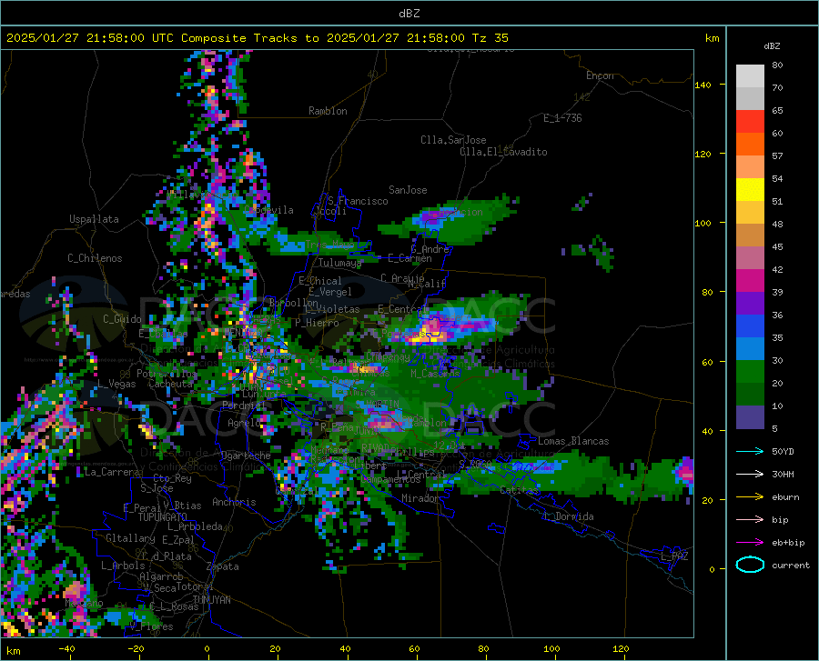The width and height of the screenshot is (819, 661).
Task: Click the 'dBZ' title at top center
Action: 409,14
